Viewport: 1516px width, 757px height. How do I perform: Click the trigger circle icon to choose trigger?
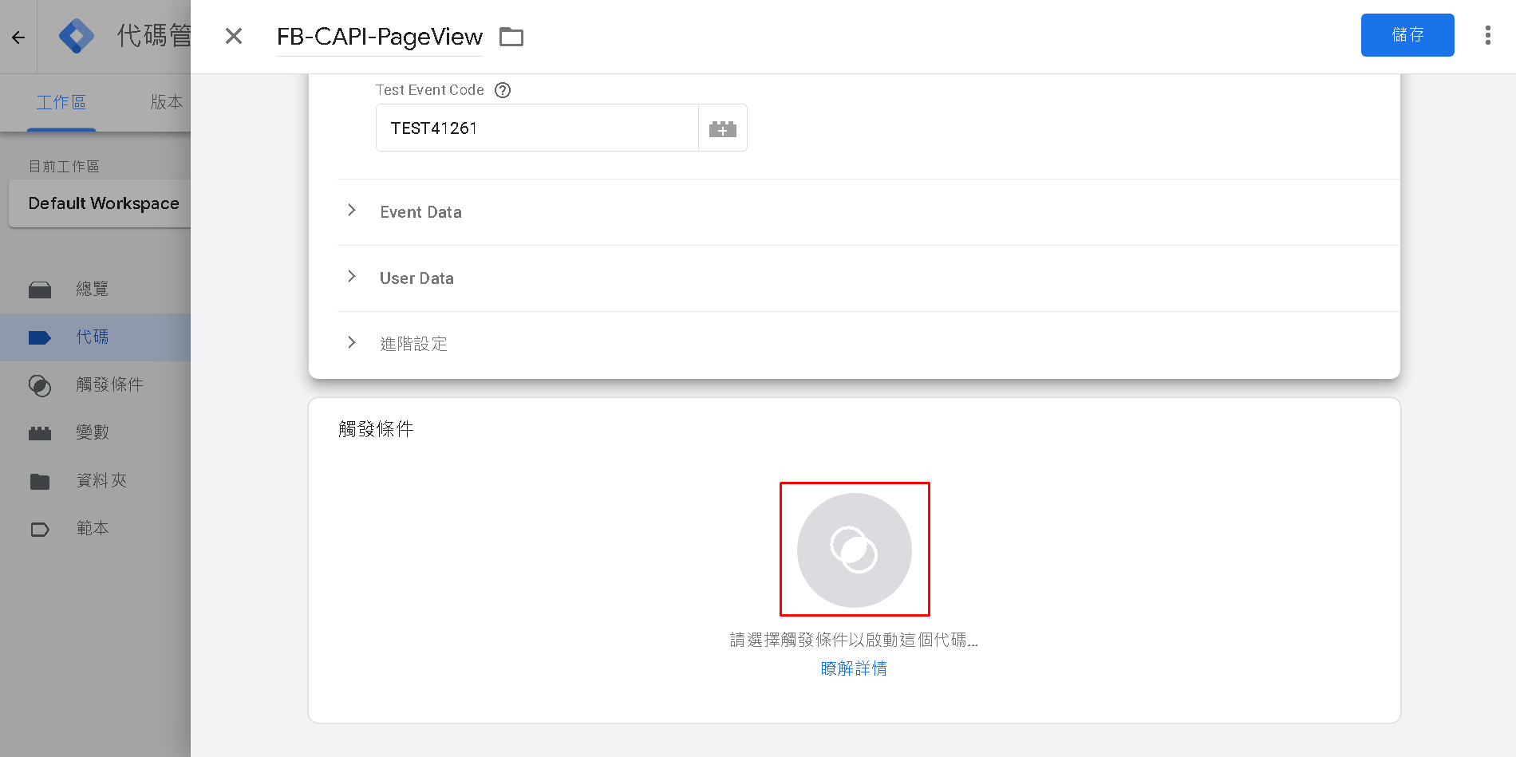click(x=855, y=550)
